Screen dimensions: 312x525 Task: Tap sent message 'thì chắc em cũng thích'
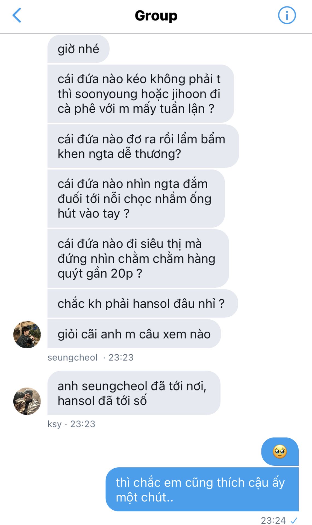(x=202, y=489)
